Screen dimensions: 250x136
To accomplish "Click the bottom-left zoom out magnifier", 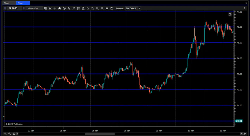I will 5,133.
